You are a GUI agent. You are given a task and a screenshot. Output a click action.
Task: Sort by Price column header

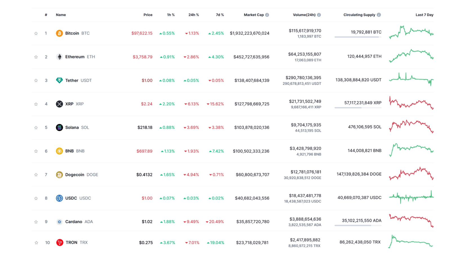tap(148, 15)
